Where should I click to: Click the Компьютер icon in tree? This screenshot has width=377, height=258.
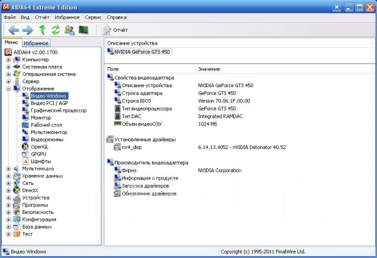coord(16,59)
